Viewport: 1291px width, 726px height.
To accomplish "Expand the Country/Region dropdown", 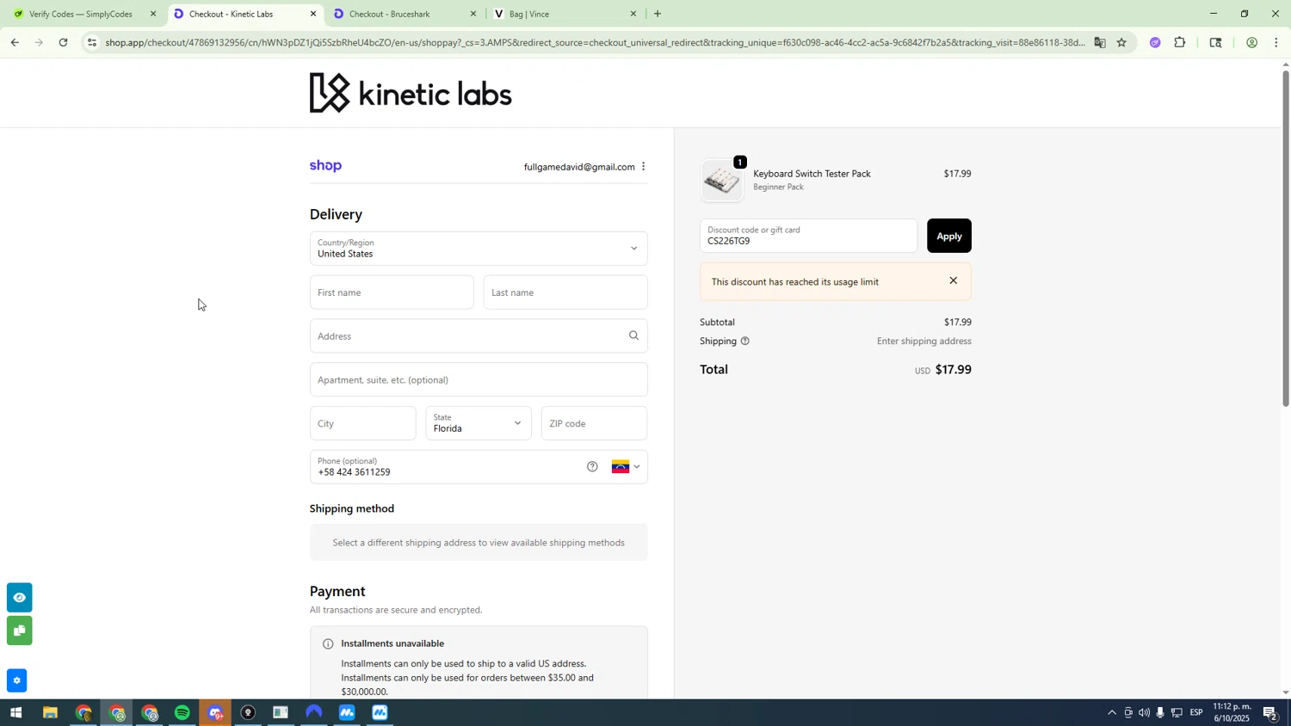I will point(479,249).
